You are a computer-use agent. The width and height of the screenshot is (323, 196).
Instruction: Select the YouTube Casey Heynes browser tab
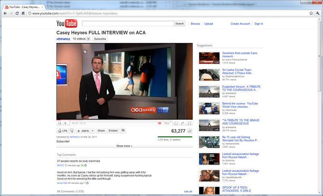(22, 7)
